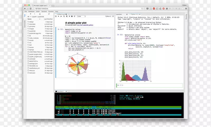Click the beta histogram output image
The height and width of the screenshot is (127, 211).
pyautogui.click(x=135, y=71)
